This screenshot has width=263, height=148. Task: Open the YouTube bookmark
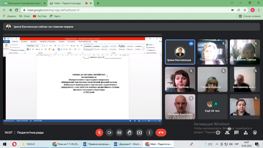[x=39, y=16]
